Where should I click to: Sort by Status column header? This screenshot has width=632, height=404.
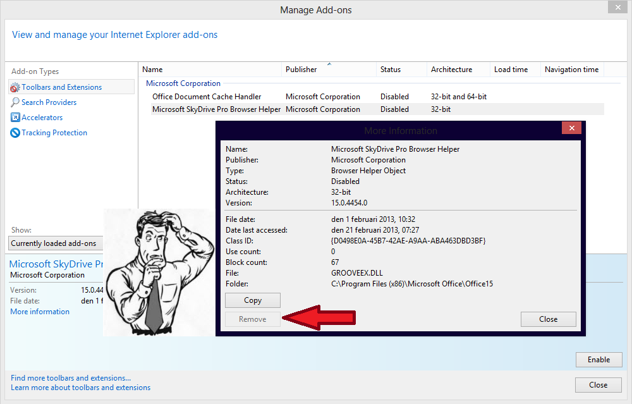click(x=401, y=70)
